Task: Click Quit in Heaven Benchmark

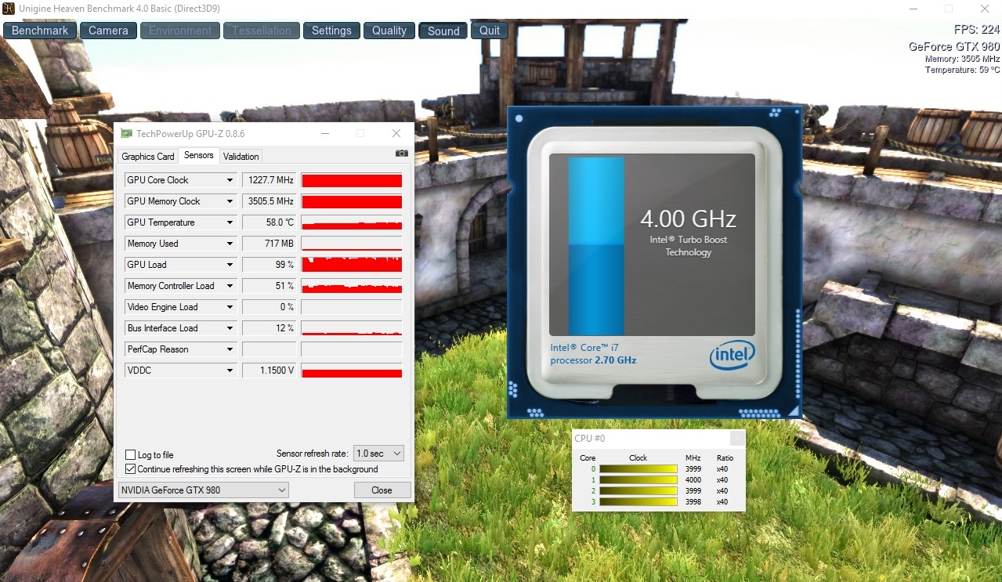Action: pyautogui.click(x=490, y=31)
